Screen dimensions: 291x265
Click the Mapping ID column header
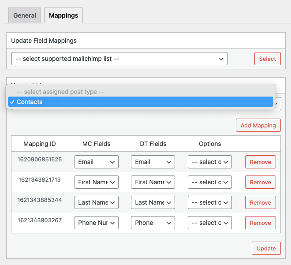(x=40, y=144)
